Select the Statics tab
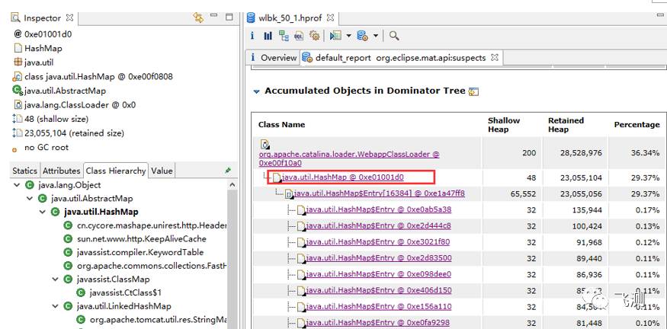The width and height of the screenshot is (667, 329). coord(24,171)
